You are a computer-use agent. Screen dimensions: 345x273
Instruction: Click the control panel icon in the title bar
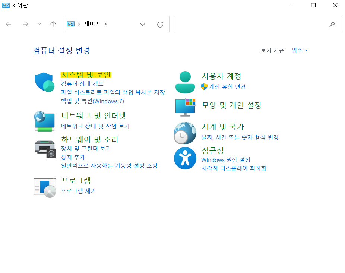click(x=6, y=5)
